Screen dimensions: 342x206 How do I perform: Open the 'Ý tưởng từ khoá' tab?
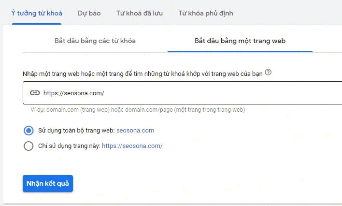pyautogui.click(x=37, y=13)
